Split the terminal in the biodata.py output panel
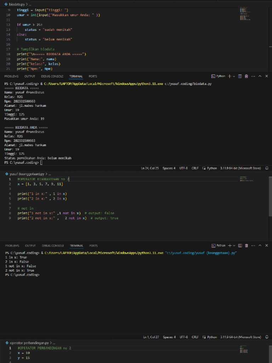Image resolution: width=272 pixels, height=363 pixels. (240, 76)
